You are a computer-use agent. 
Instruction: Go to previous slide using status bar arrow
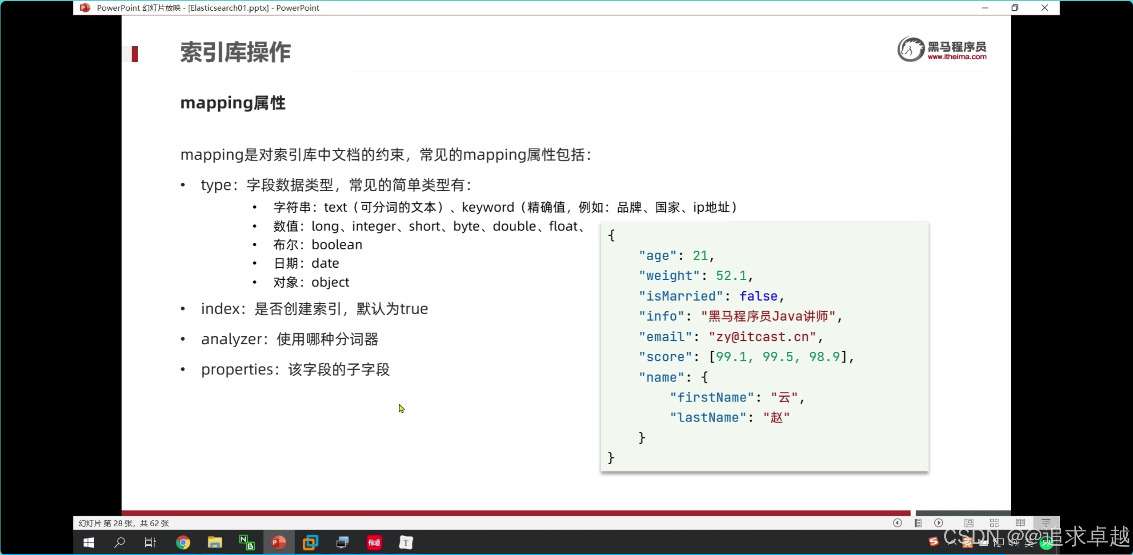click(897, 523)
